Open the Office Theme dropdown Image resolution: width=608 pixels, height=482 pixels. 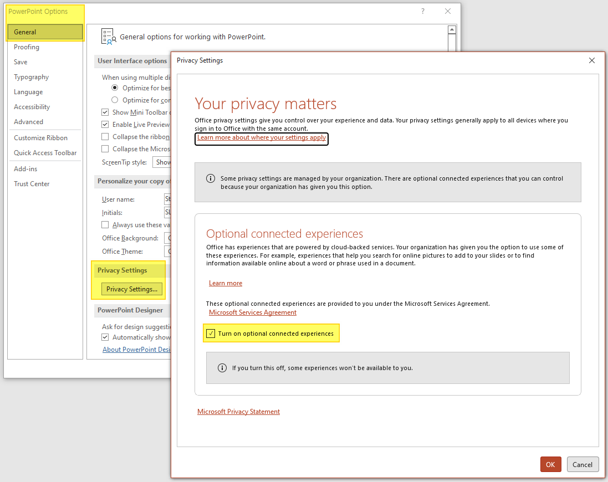pos(167,251)
